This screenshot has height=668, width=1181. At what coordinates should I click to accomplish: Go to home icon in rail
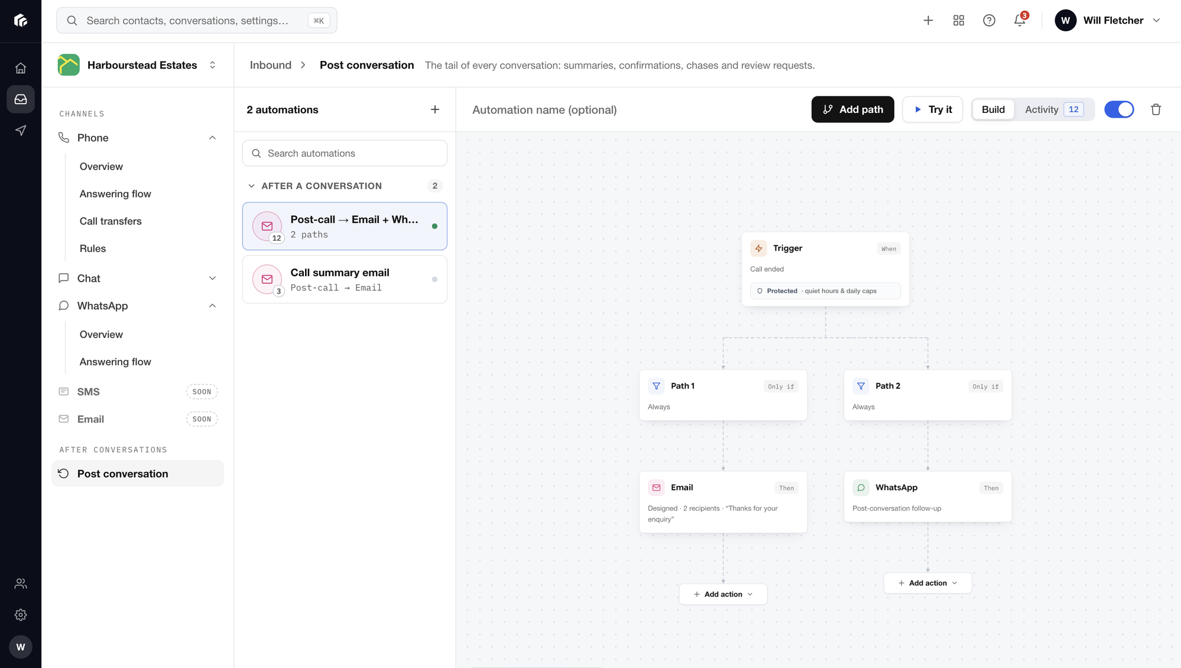(21, 68)
